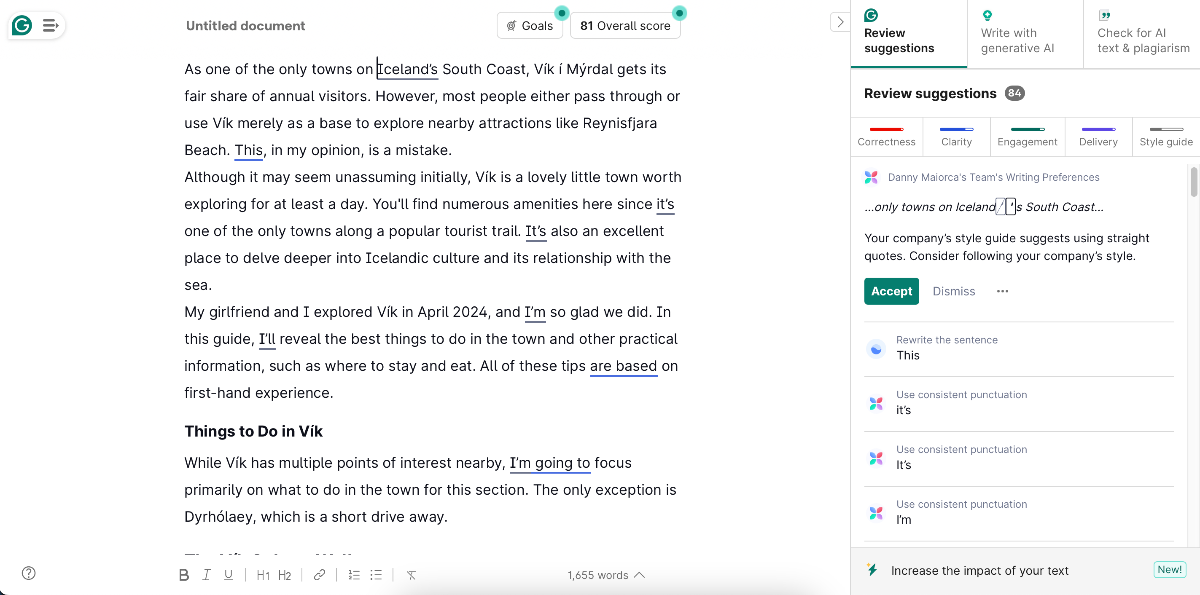The width and height of the screenshot is (1200, 595).
Task: Click the Grammarly hamburger menu icon
Action: coord(51,25)
